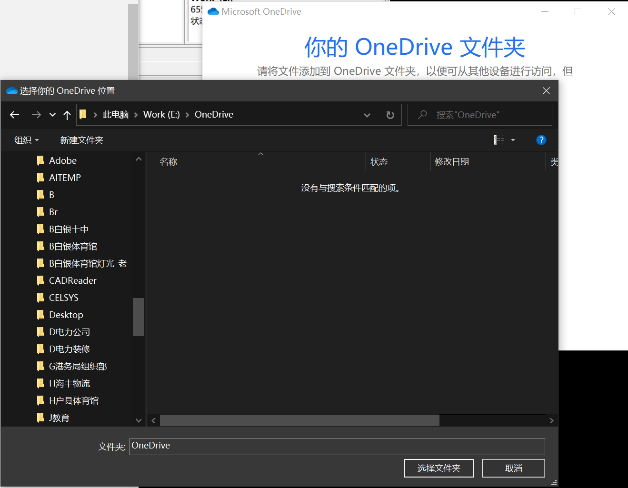
Task: Select D电力装修 folder
Action: (x=70, y=349)
